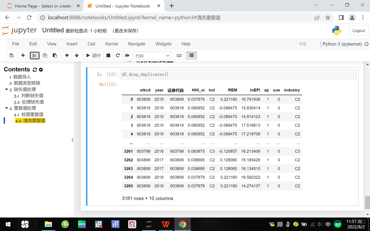Viewport: 370px width, 231px height.
Task: Save notebook with the floppy disk icon
Action: [12, 55]
